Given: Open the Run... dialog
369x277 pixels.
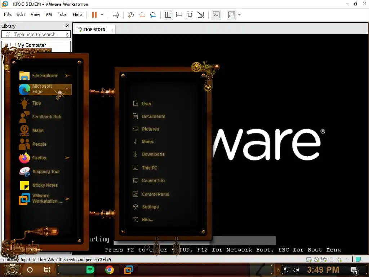Looking at the screenshot, I should pos(143,220).
